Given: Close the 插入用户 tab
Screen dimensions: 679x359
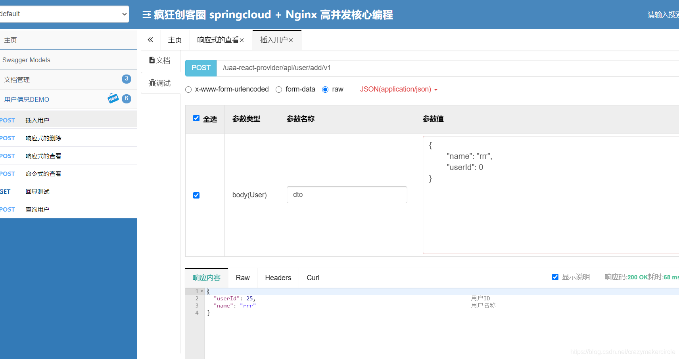Looking at the screenshot, I should click(291, 40).
